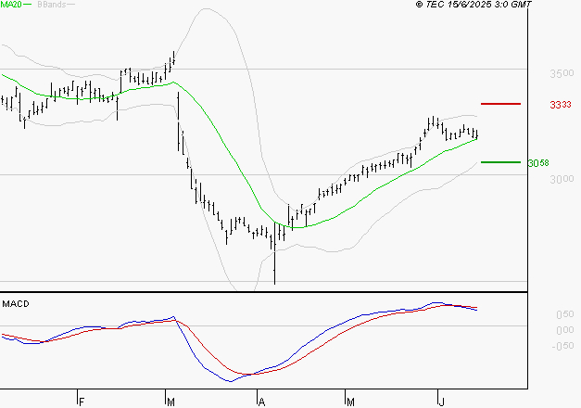Viewport: 581px width, 408px height.
Task: Click the 3058 support price label
Action: point(538,163)
